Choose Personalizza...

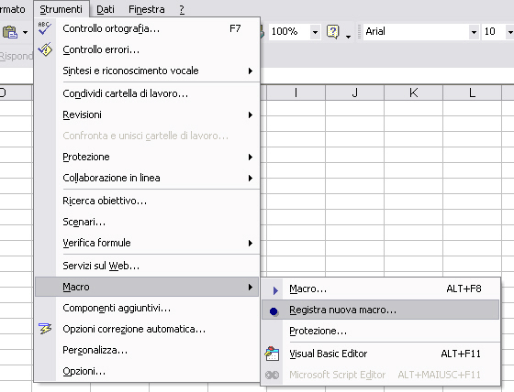(148, 350)
